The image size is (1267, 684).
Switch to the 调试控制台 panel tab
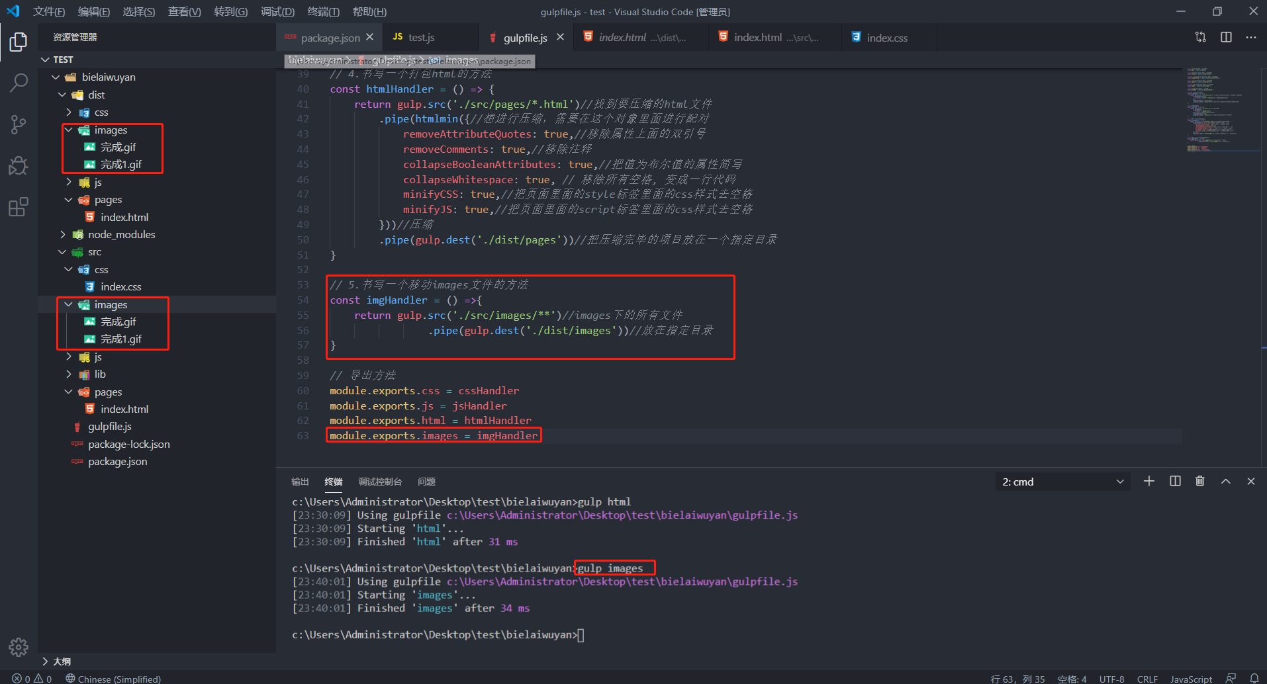click(380, 482)
